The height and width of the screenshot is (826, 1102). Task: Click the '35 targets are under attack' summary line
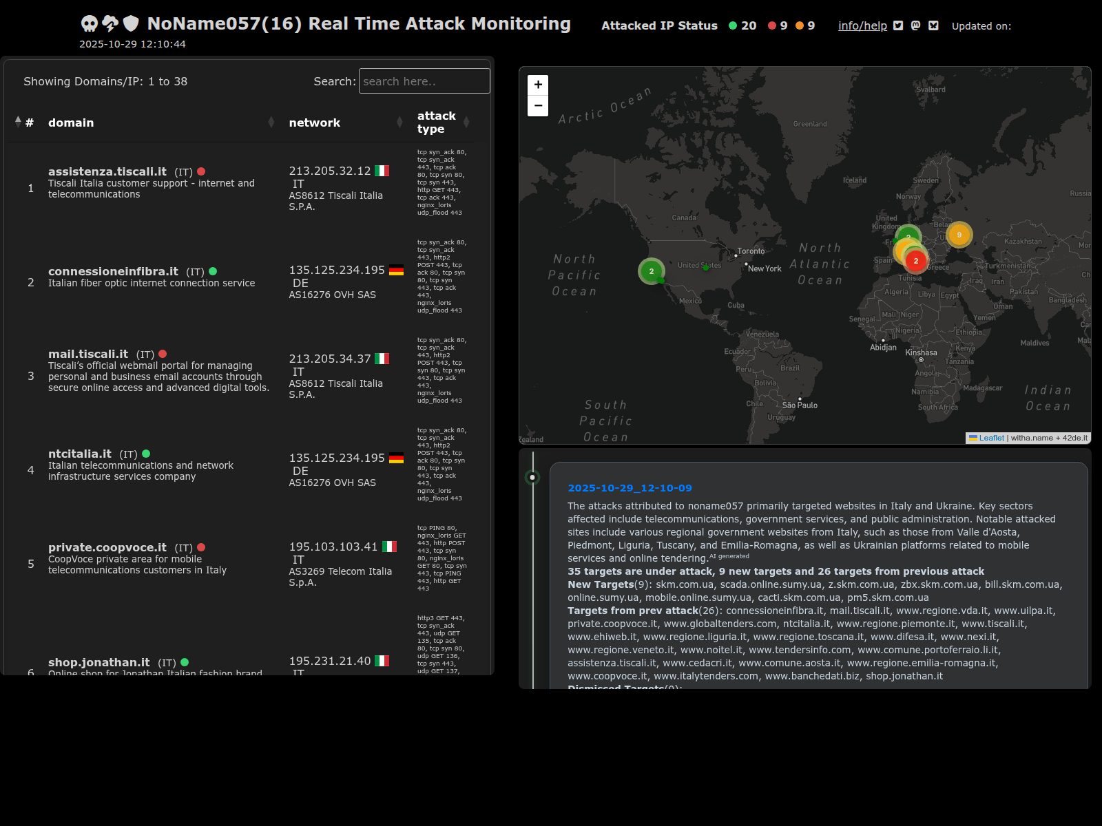pyautogui.click(x=776, y=571)
